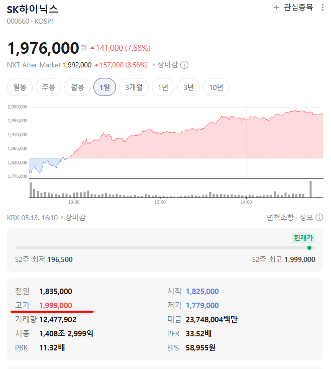The height and width of the screenshot is (369, 331).
Task: Select the 일봉 chart tab
Action: tap(20, 87)
